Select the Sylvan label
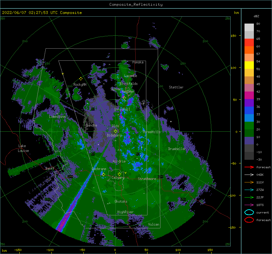 (116, 89)
